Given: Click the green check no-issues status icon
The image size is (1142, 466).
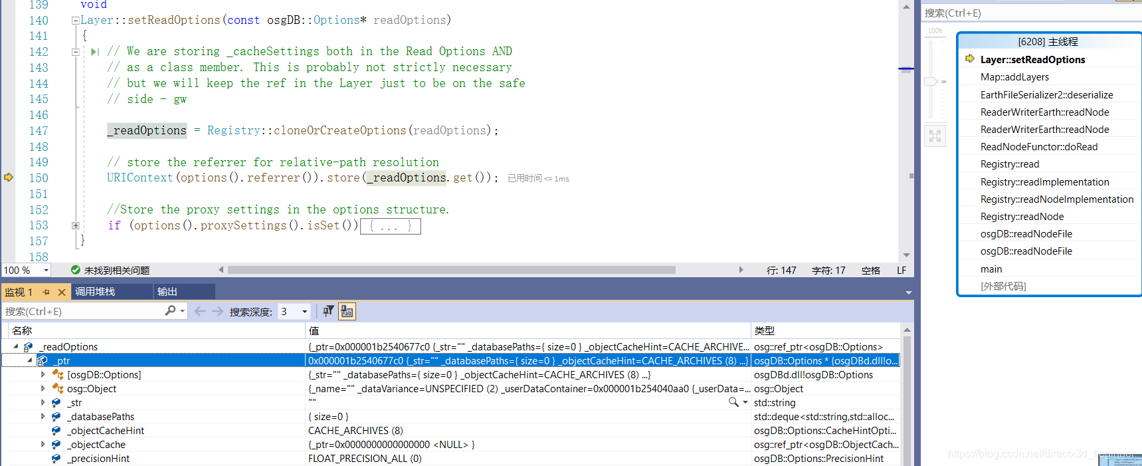Looking at the screenshot, I should coord(76,270).
